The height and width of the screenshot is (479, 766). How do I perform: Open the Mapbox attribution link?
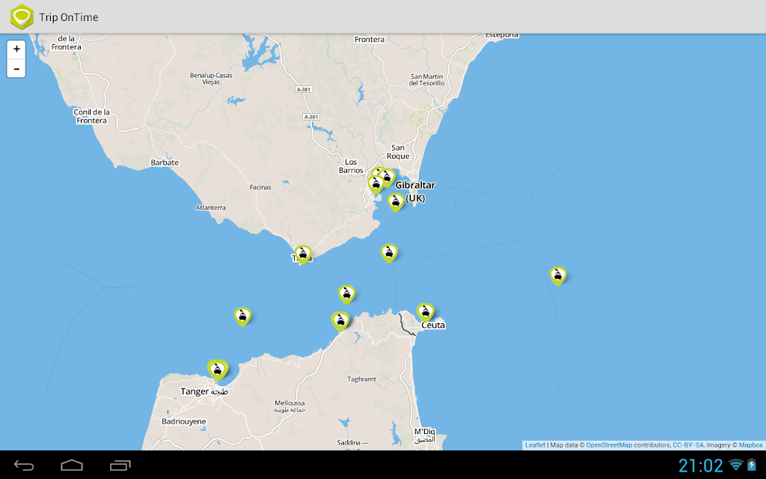[750, 445]
